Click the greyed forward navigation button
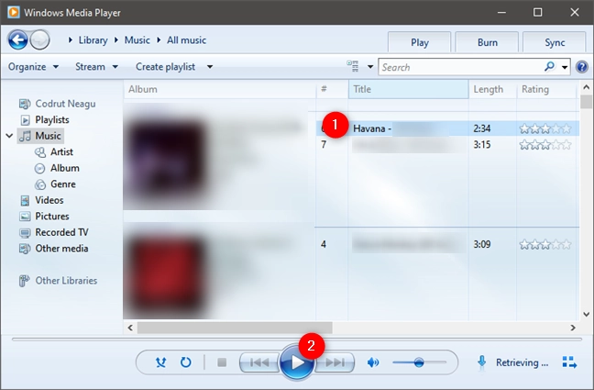 (39, 39)
